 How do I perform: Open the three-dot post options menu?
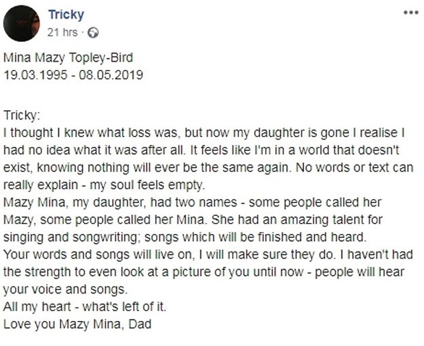pos(411,12)
